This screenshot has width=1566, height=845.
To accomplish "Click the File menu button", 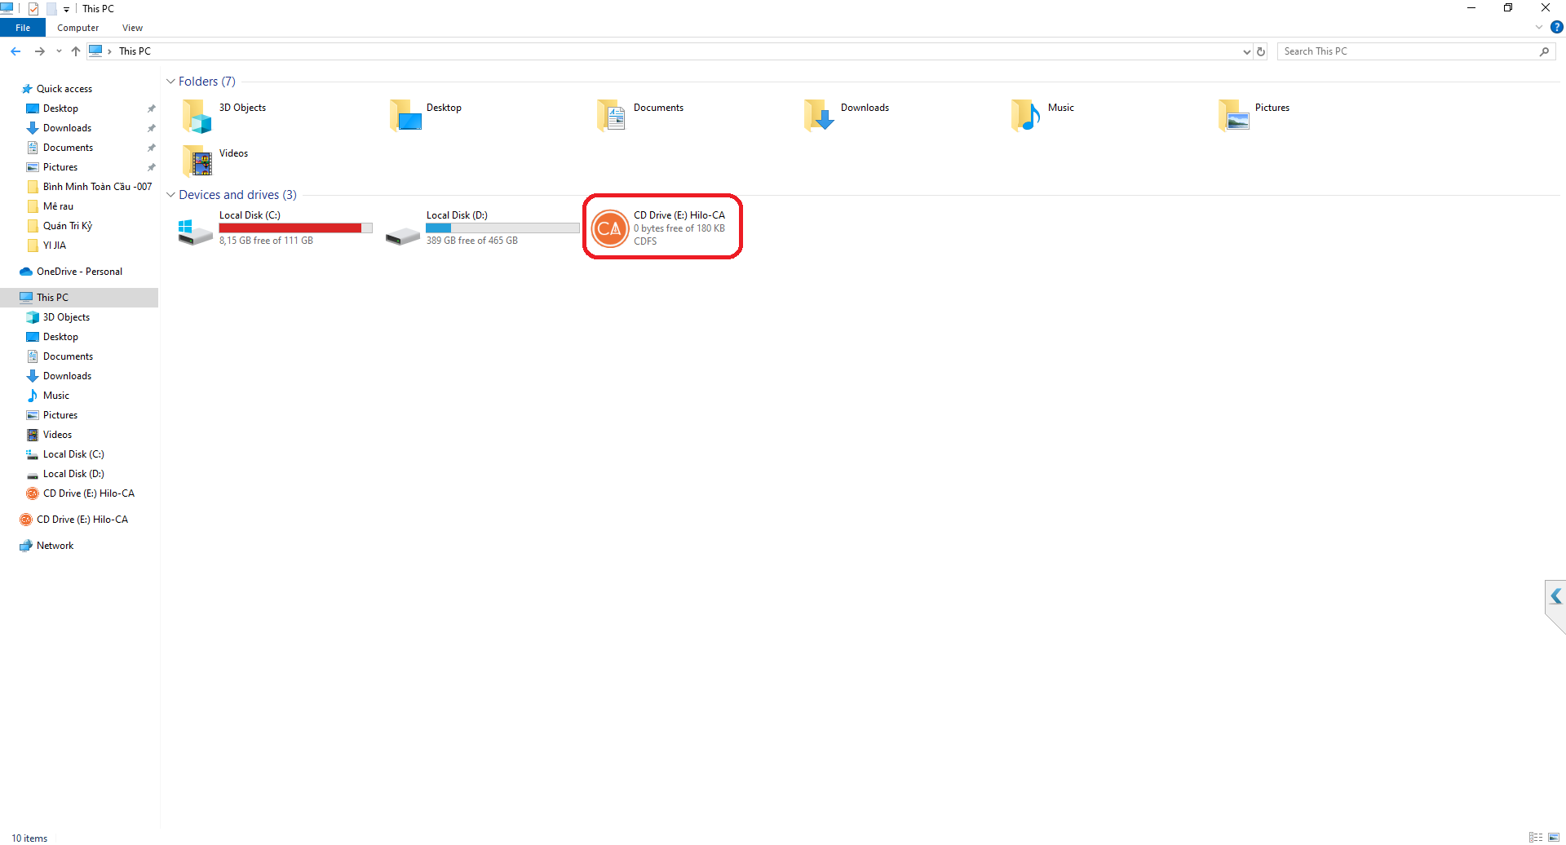I will pos(23,28).
